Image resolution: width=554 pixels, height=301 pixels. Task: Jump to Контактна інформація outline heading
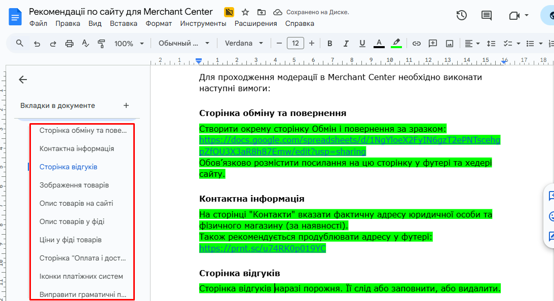point(77,149)
